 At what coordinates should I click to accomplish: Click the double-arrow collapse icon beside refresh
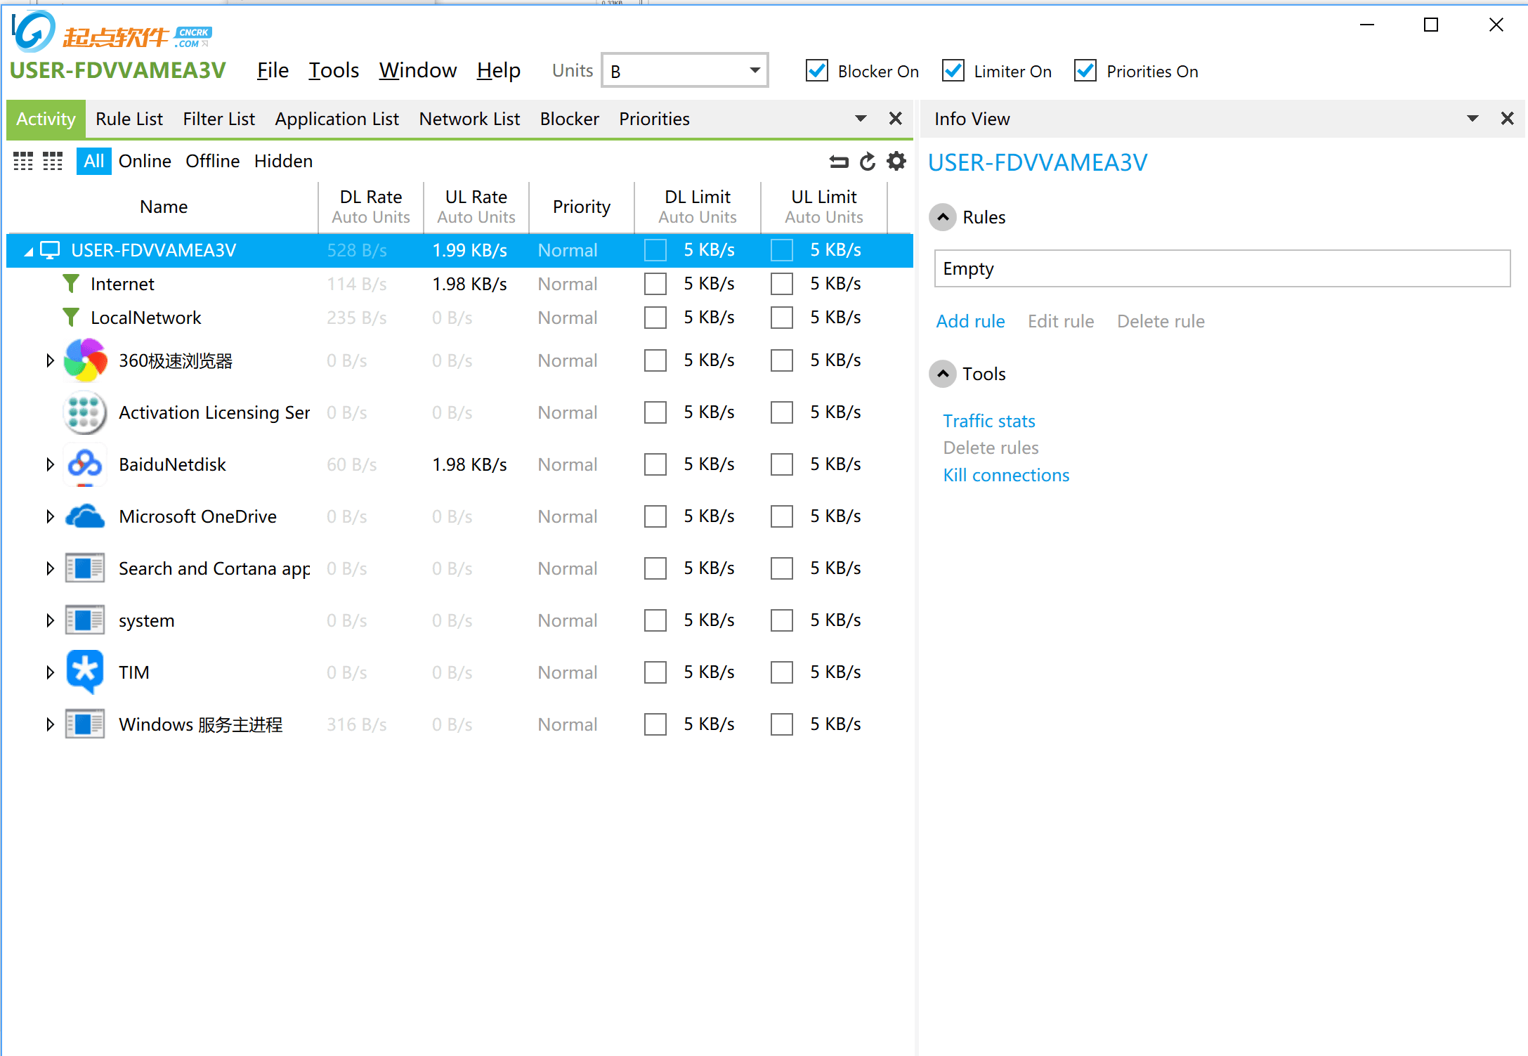click(x=839, y=162)
